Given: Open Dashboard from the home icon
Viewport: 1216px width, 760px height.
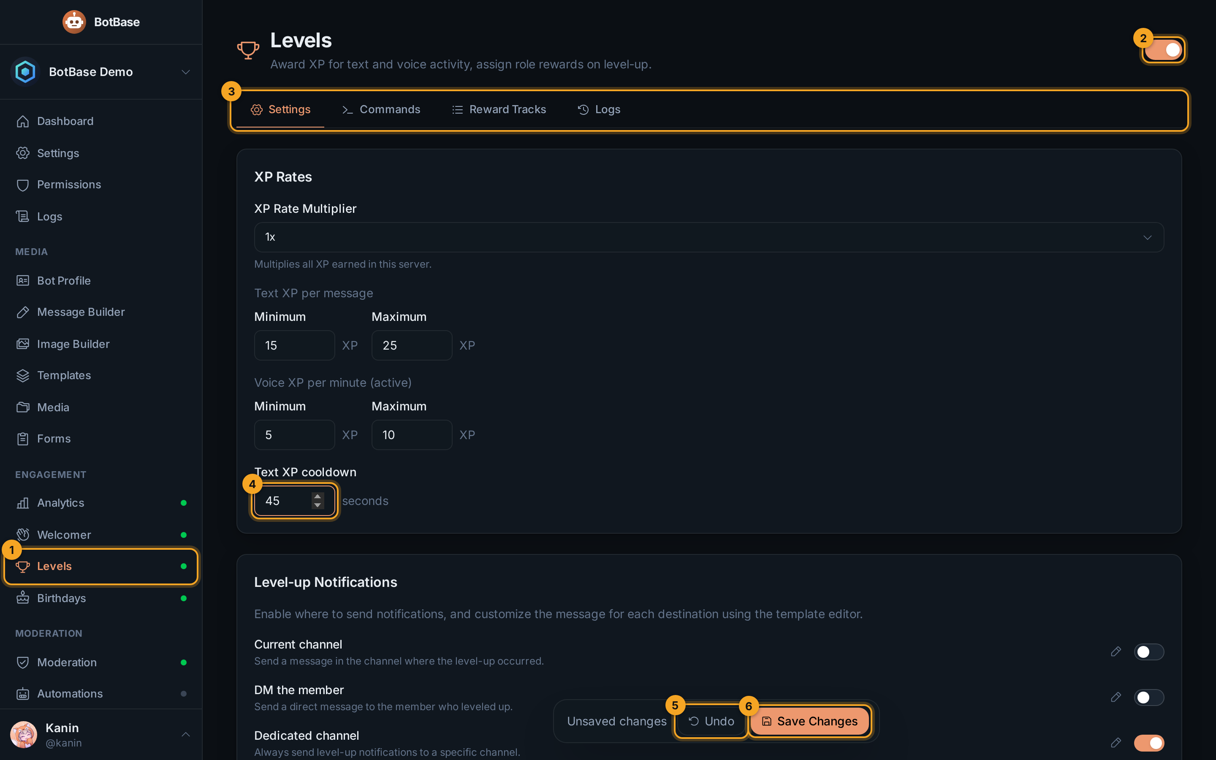Looking at the screenshot, I should [23, 121].
